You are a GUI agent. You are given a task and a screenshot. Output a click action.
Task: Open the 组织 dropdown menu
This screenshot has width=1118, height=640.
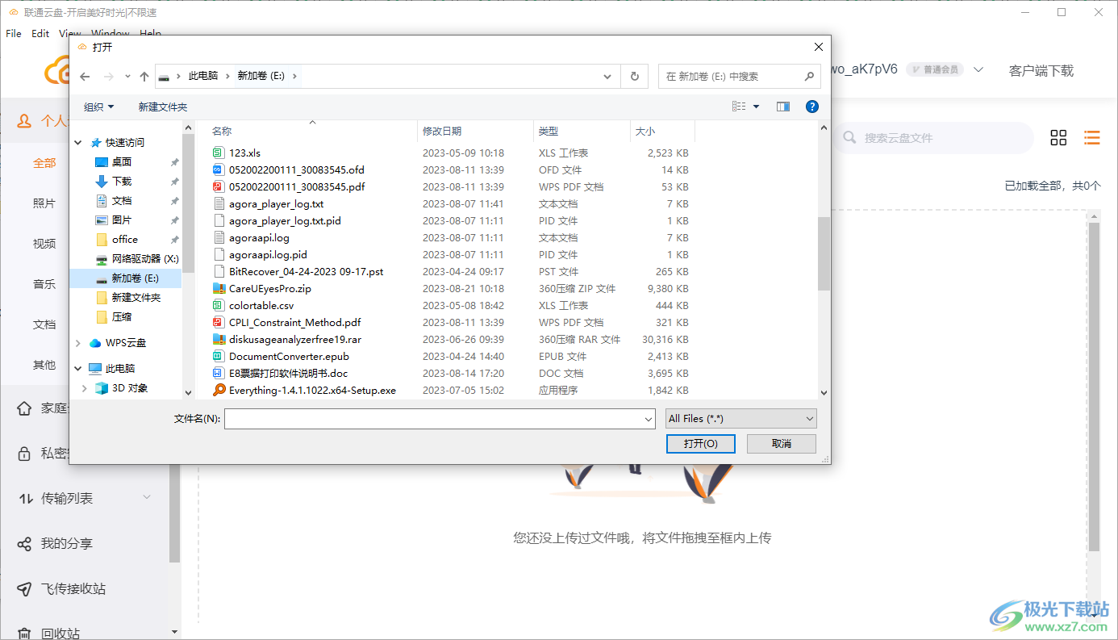[98, 107]
